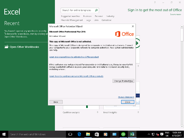This screenshot has width=184, height=138.
Task: Open the Industry suggested search
Action: click(x=110, y=16)
